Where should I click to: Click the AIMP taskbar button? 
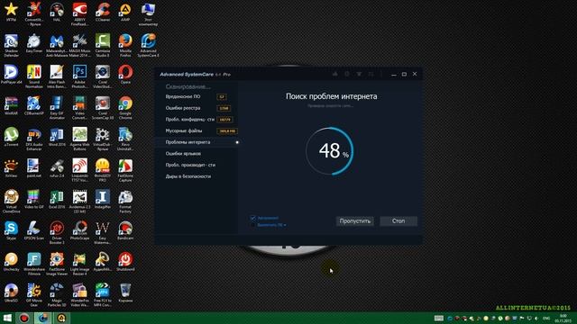61,318
